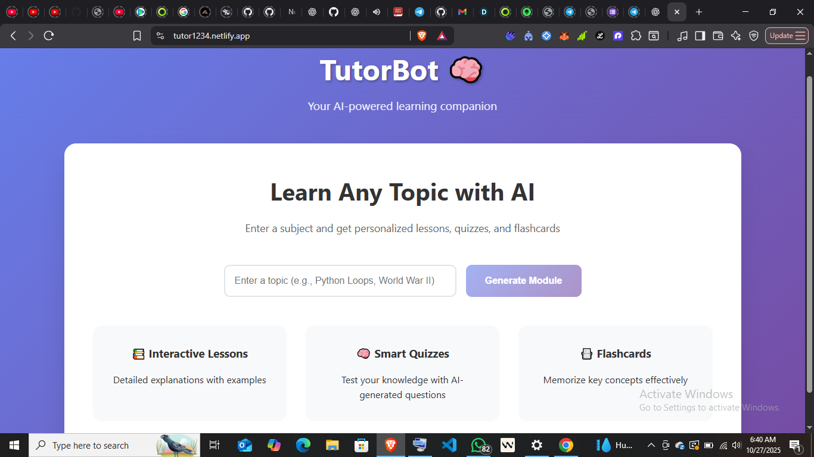Open the Extensions puzzle-piece menu

[636, 36]
